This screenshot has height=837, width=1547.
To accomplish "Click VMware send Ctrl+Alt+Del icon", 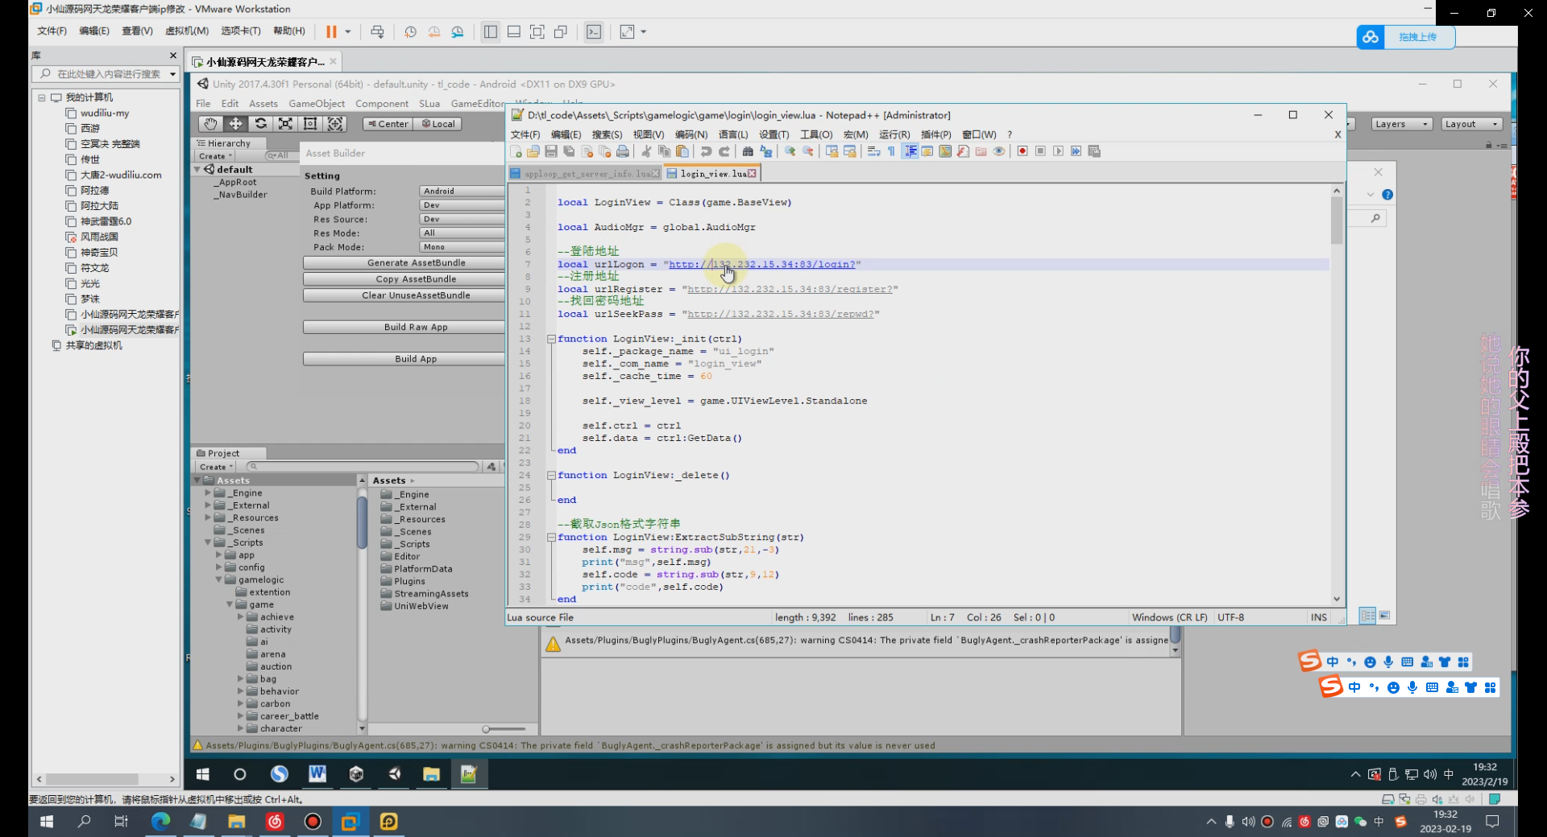I will [x=377, y=31].
